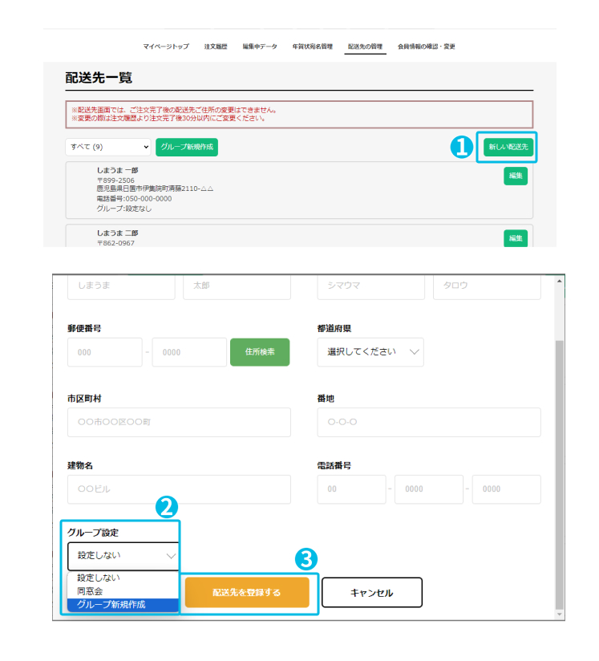The image size is (599, 661).
Task: Click the 市区町村 input field
Action: tap(179, 422)
